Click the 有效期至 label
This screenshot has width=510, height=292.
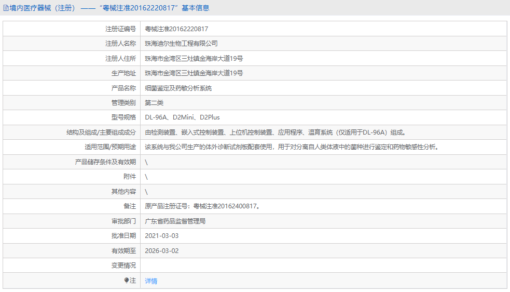coord(123,251)
